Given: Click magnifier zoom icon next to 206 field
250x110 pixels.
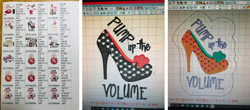Looking at the screenshot, I should click(153, 8).
